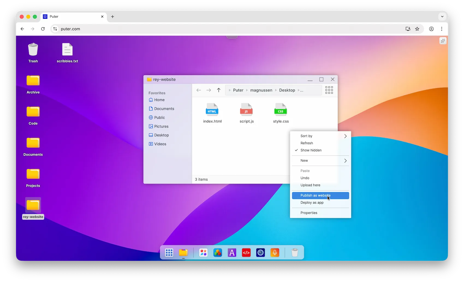Switch to grid view in the file window

(329, 90)
